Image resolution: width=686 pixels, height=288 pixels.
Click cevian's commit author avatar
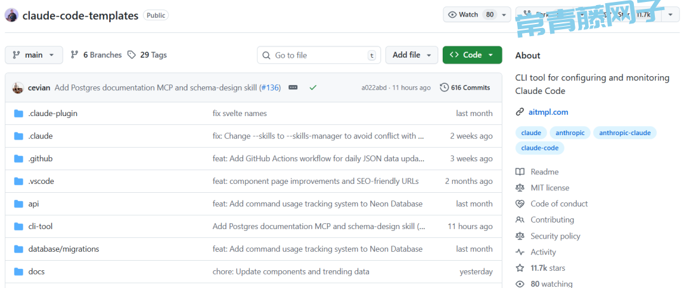[x=18, y=88]
